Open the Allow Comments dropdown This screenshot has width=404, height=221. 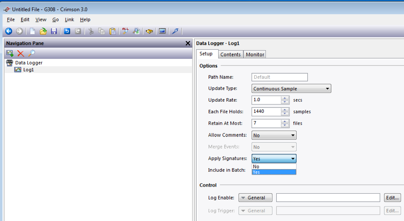(274, 135)
